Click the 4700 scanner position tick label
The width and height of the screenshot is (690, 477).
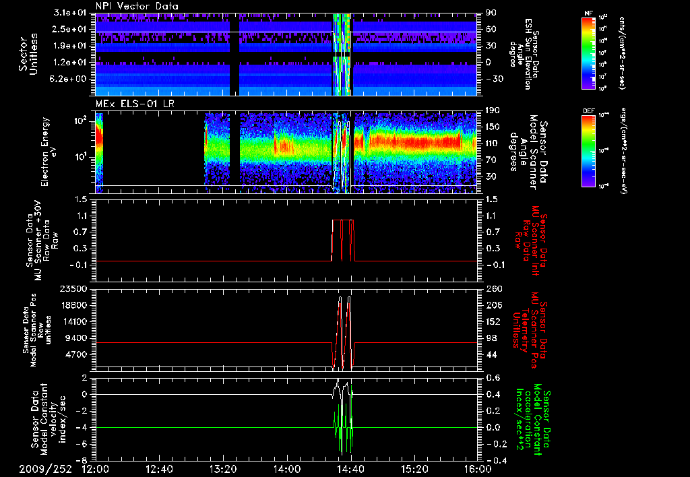[77, 354]
